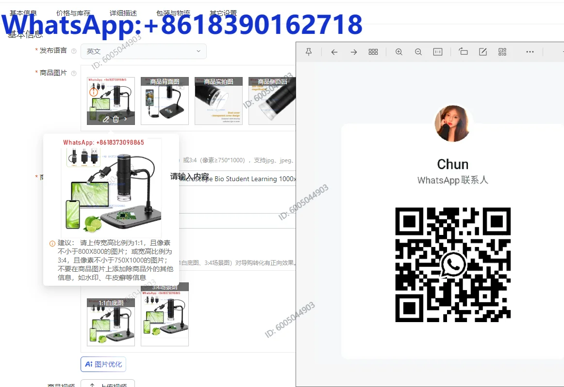Select the 商品实拍图 thumbnail
Screen dimensions: 564x387
[219, 101]
